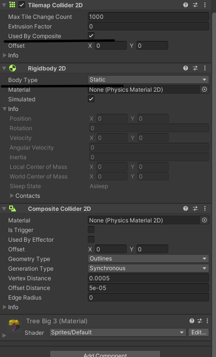Open the Body Type dropdown
Screen dimensions: 216x357
point(148,80)
